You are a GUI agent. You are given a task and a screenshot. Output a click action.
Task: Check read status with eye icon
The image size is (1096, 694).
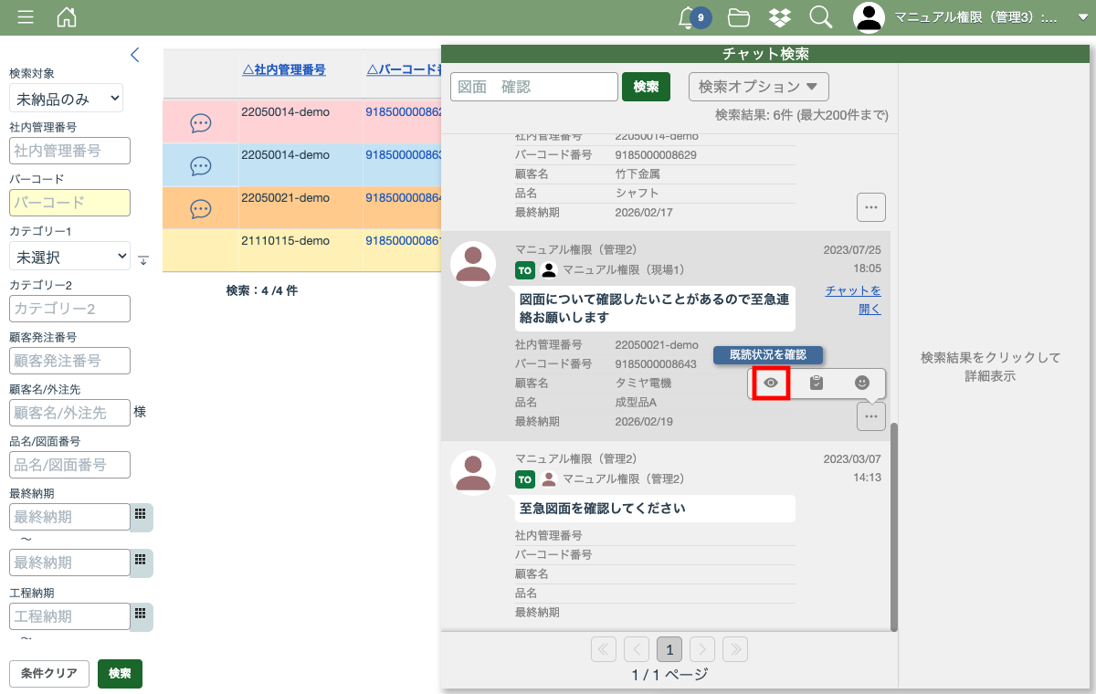(x=771, y=384)
